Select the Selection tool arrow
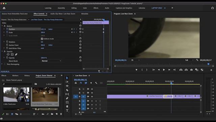216x122 pixels. click(x=67, y=78)
